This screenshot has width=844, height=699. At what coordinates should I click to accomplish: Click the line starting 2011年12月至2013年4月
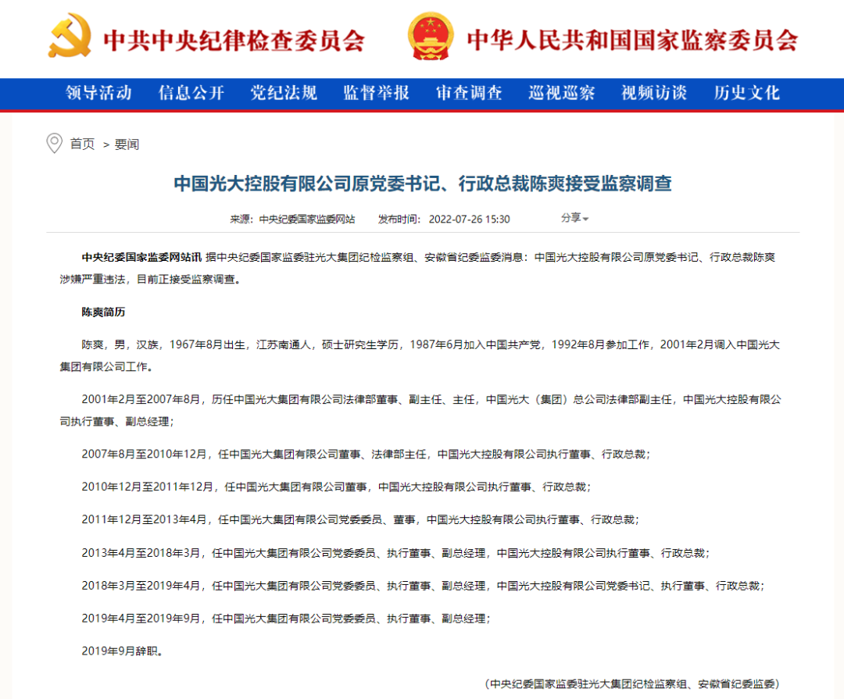point(360,520)
